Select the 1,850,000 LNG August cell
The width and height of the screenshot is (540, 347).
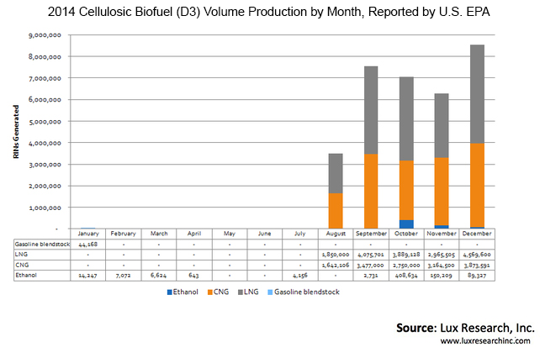(336, 255)
